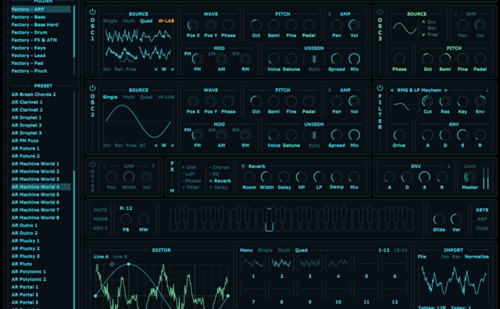Turn on the Noise section power icon
This screenshot has height=309, width=500.
click(x=92, y=164)
